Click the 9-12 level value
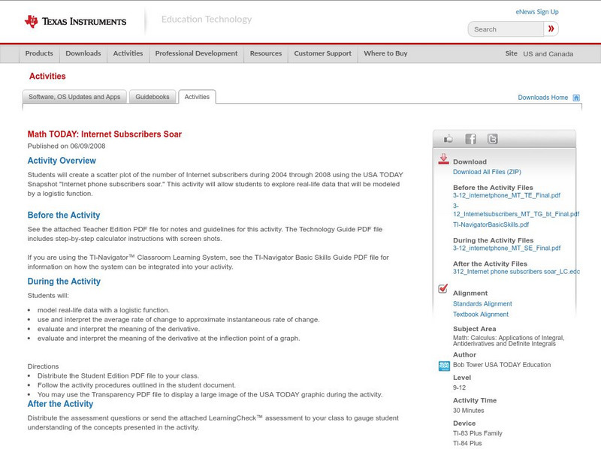The width and height of the screenshot is (601, 449). point(459,387)
